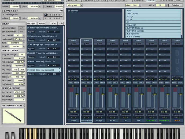185x139 pixels.
Task: Move layer 07 KH50 Oboe down with arrow
Action: 60,71
